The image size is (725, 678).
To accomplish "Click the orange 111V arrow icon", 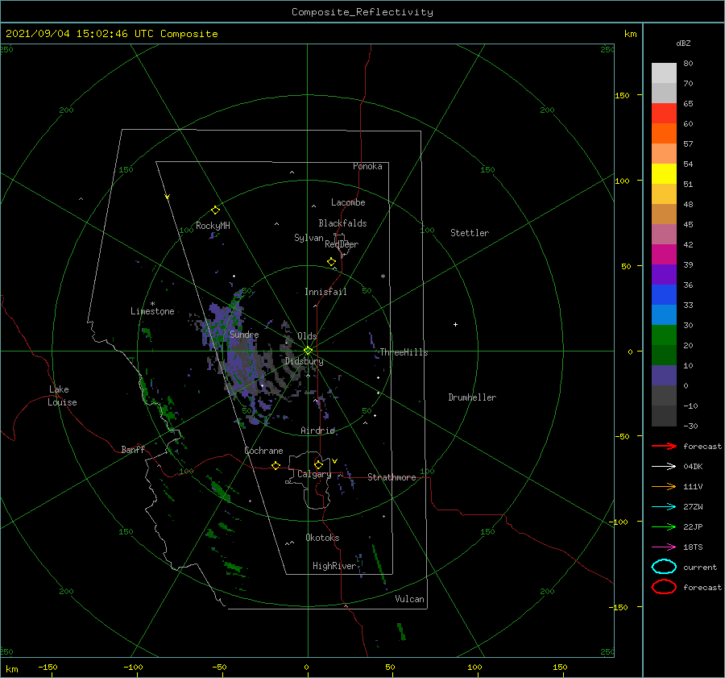I will click(664, 486).
